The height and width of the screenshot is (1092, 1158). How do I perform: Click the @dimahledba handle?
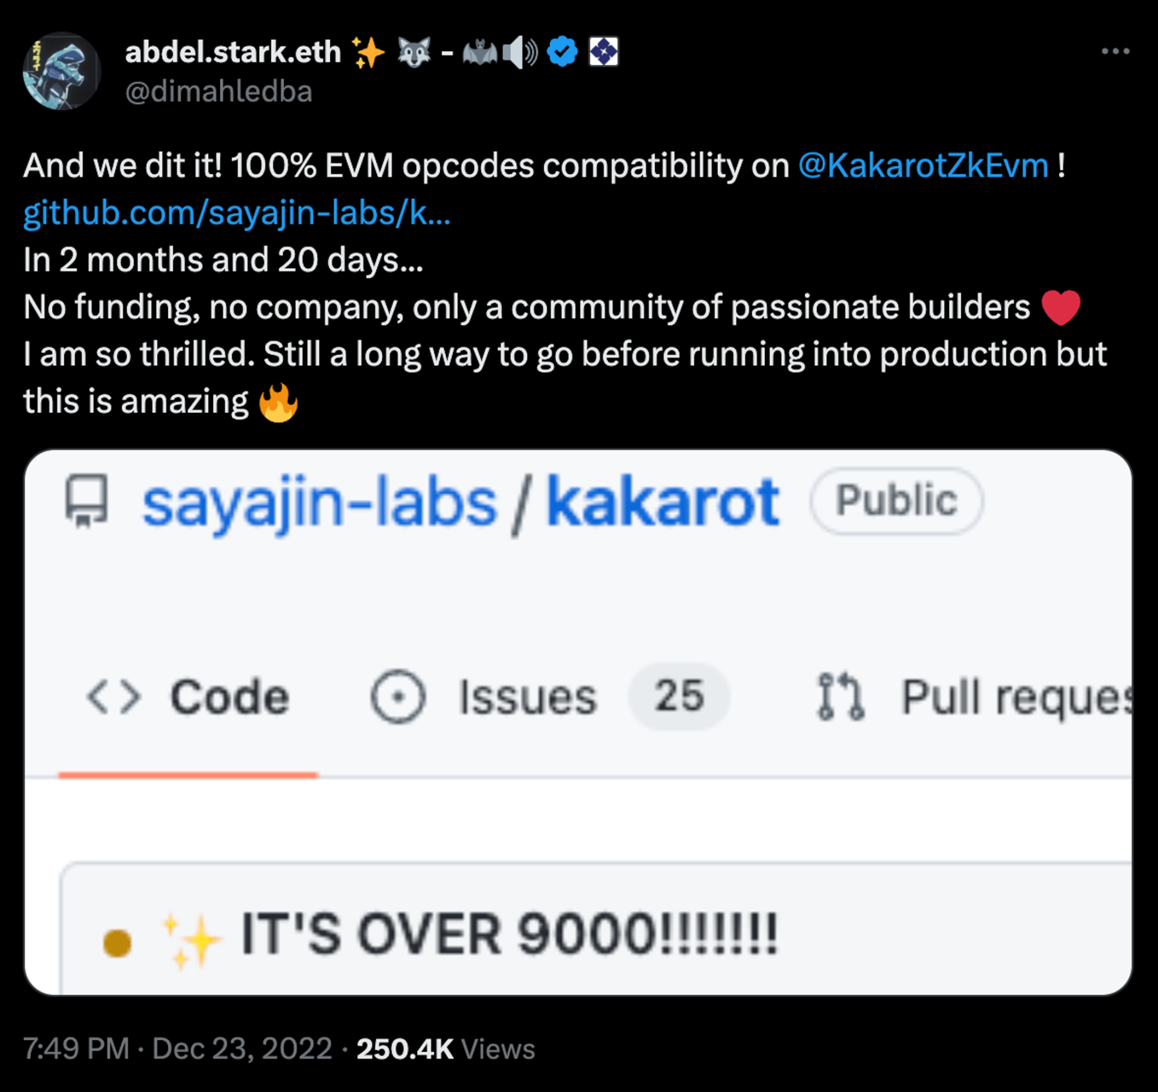click(219, 91)
